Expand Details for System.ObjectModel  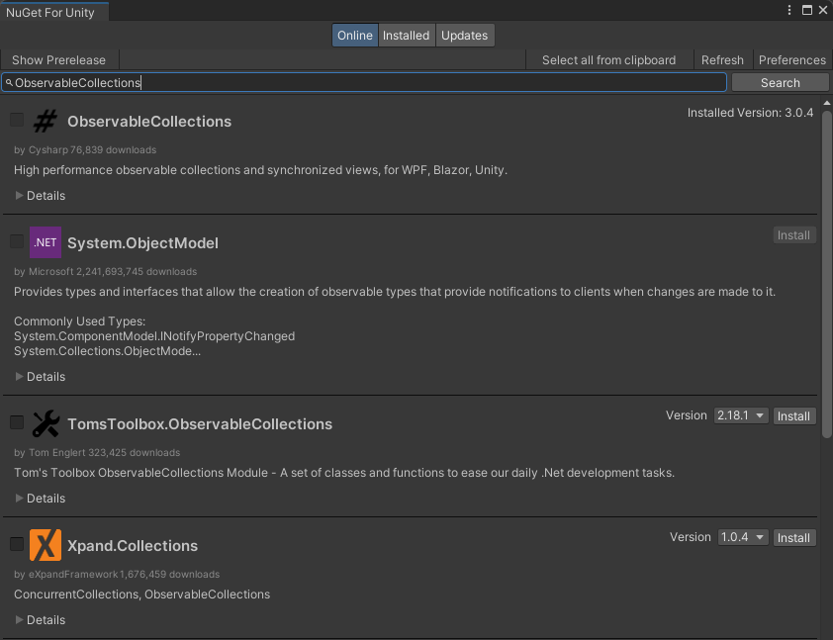[x=41, y=377]
